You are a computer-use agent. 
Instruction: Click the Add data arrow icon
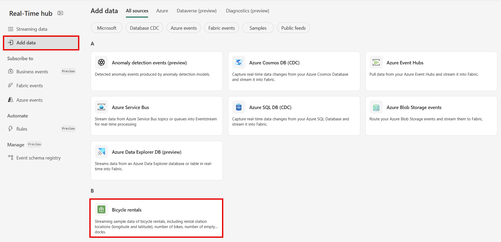click(11, 43)
